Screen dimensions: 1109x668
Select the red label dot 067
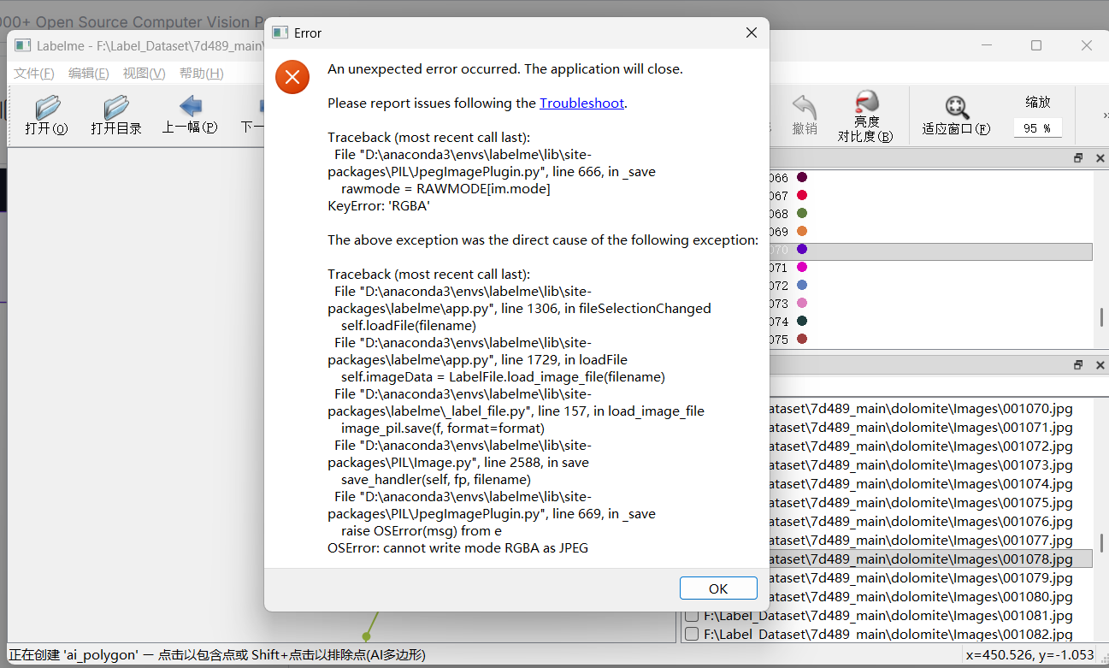point(802,196)
